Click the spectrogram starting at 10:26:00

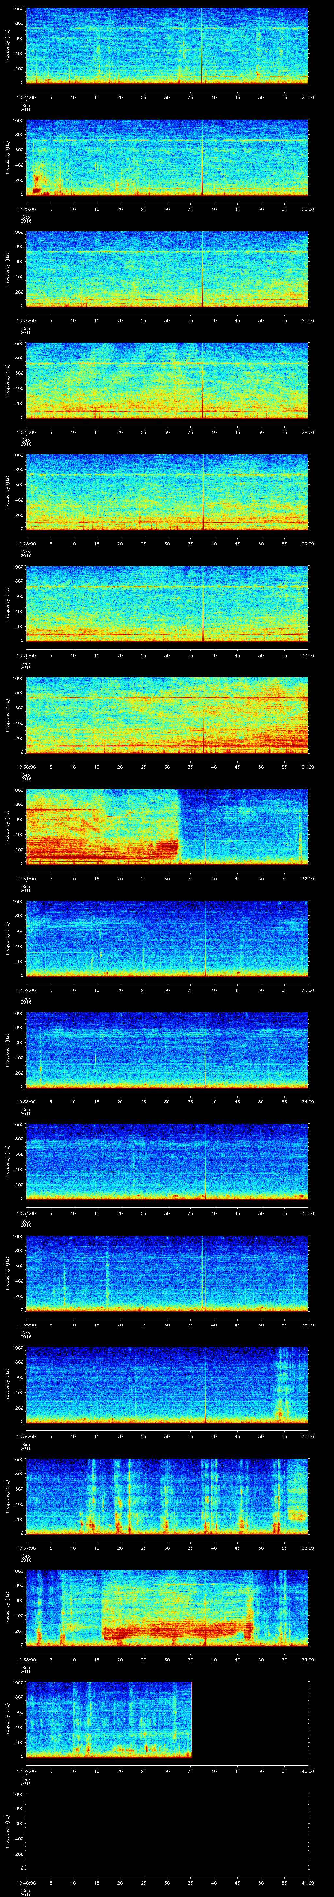167,269
